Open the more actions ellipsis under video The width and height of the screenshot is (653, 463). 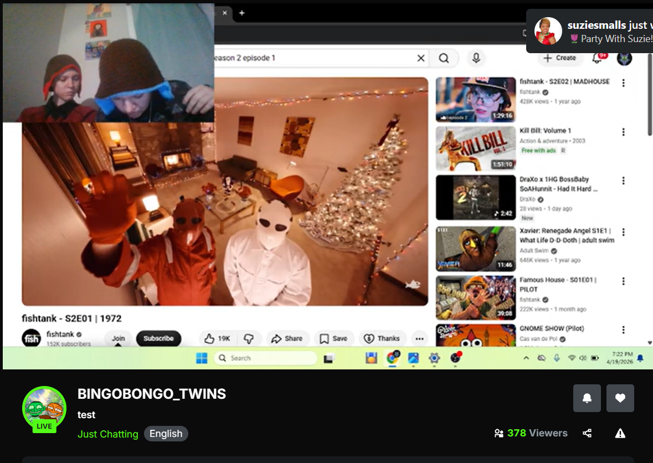tap(419, 338)
